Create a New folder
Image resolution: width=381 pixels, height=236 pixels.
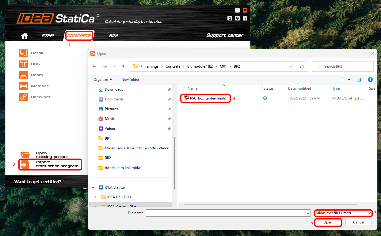130,80
